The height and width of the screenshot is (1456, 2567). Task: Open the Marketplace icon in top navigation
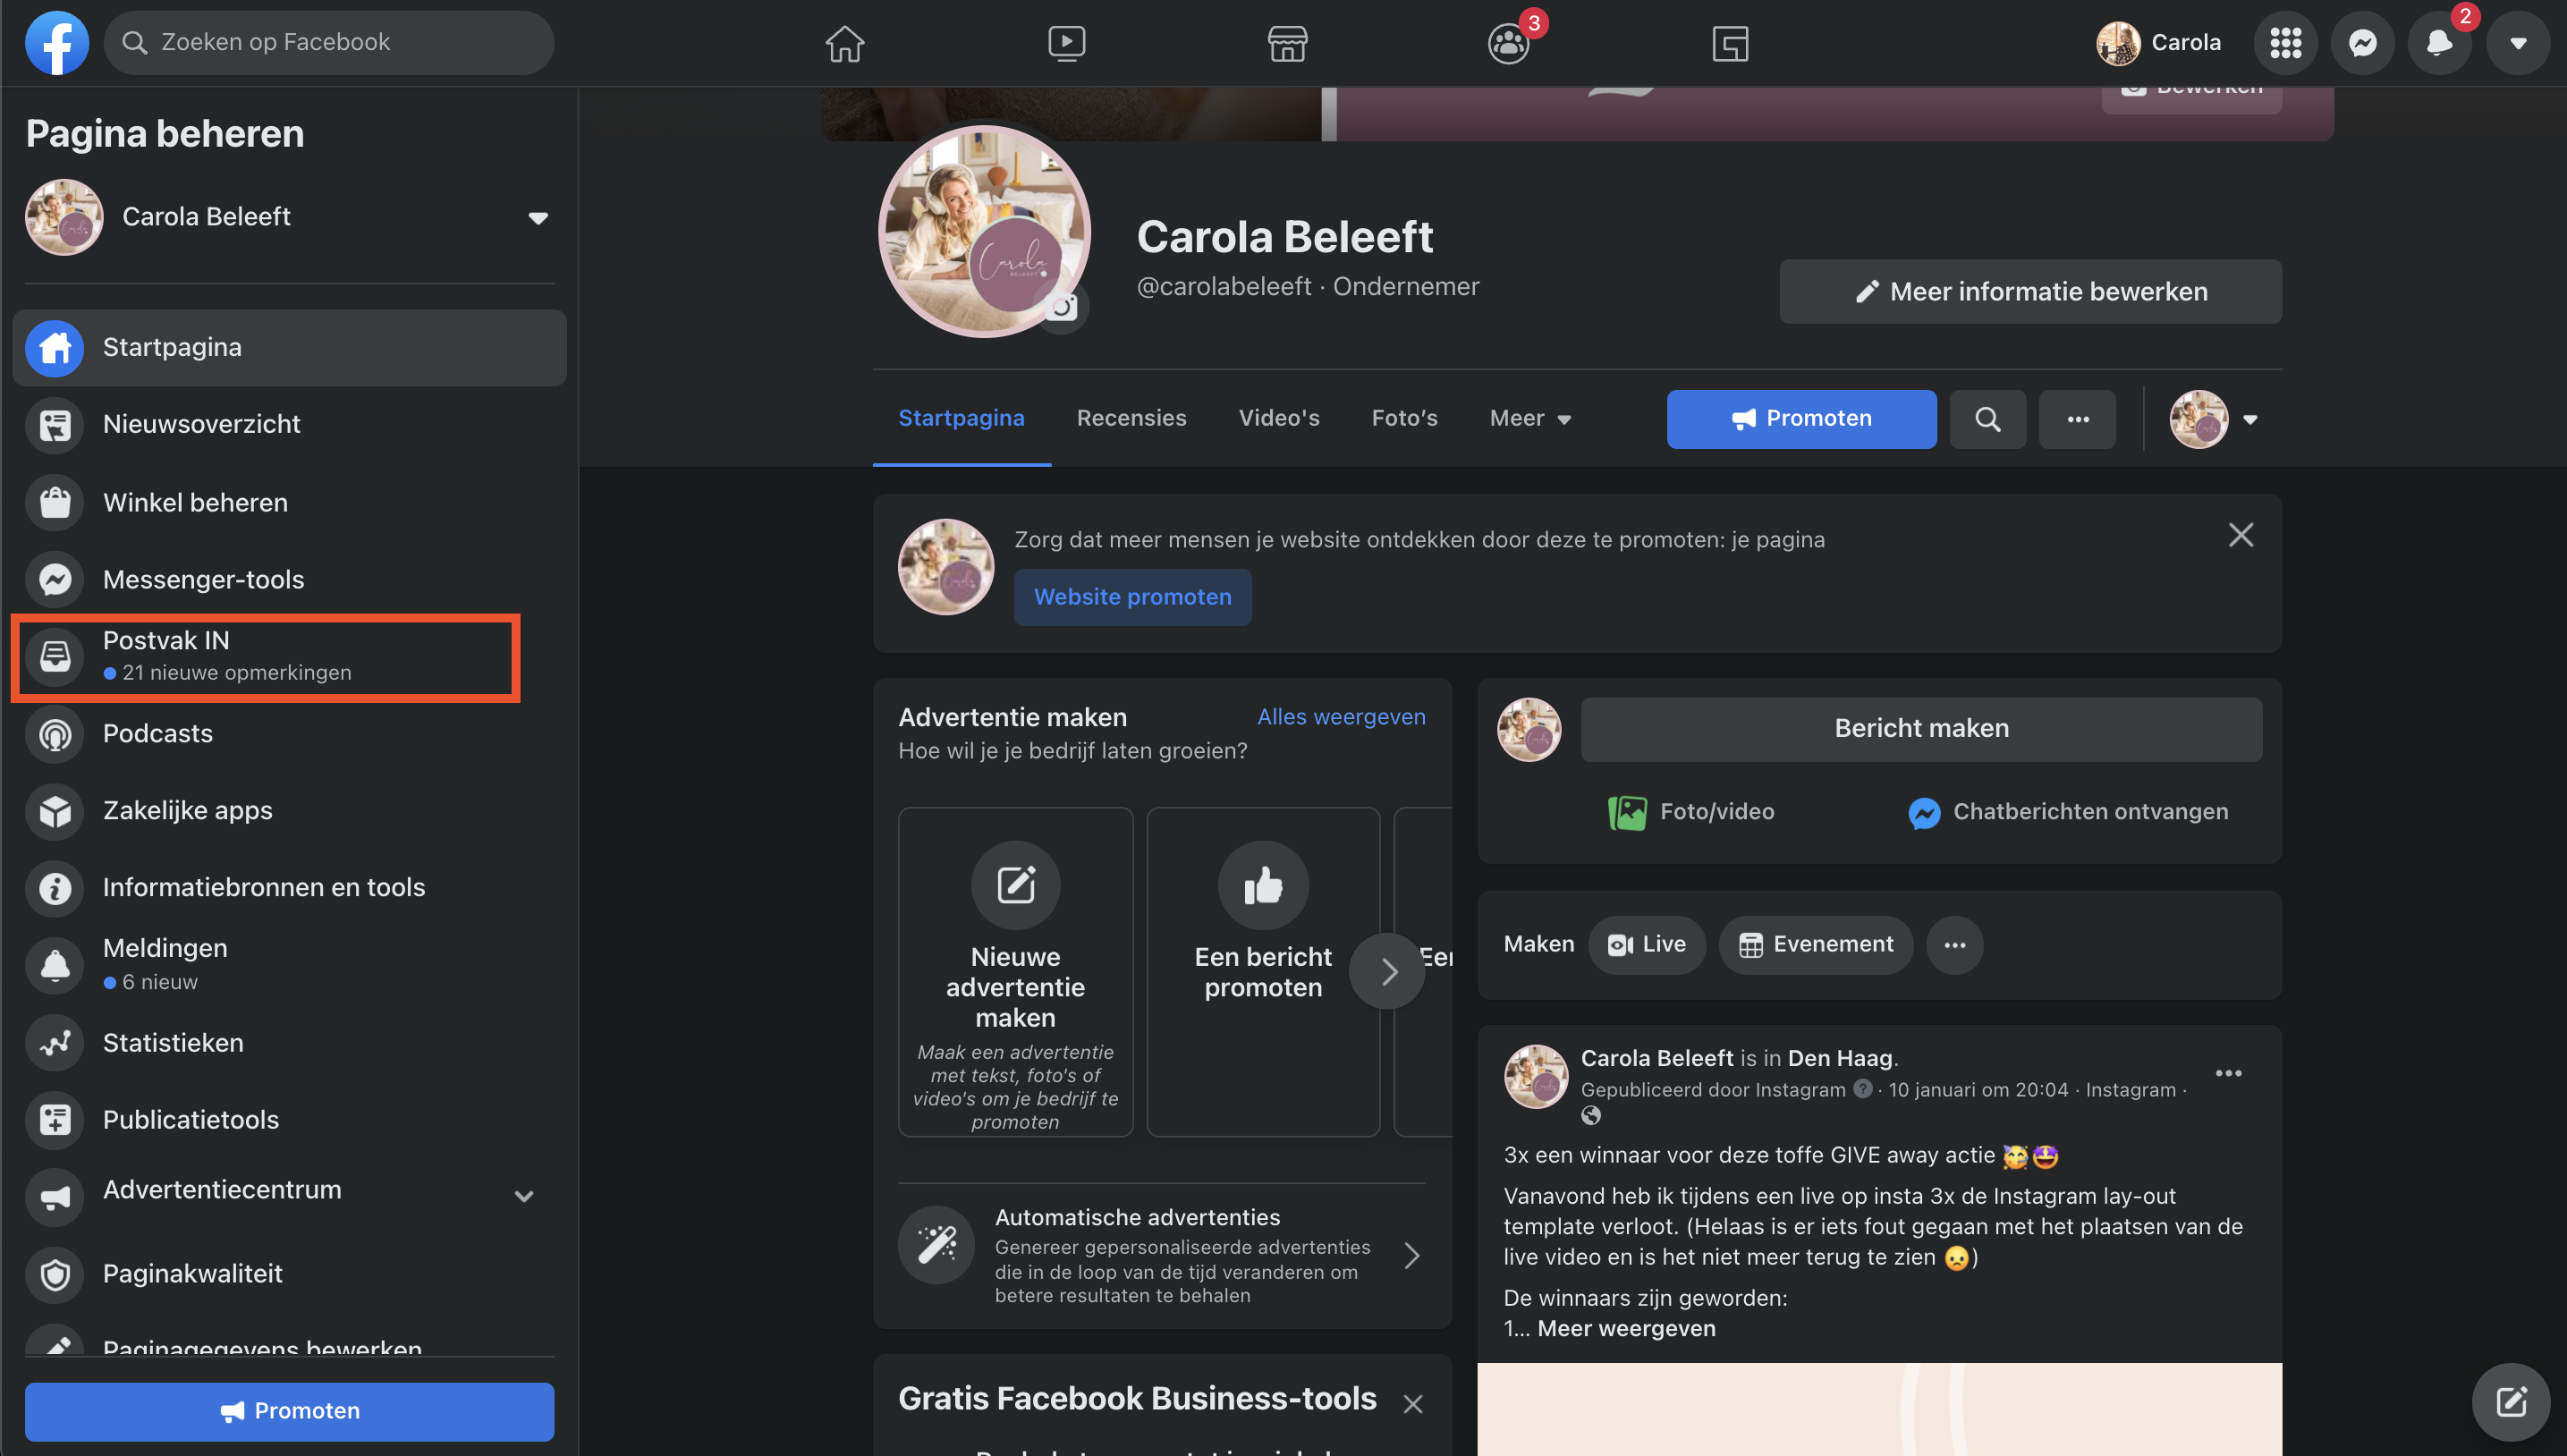click(1287, 43)
